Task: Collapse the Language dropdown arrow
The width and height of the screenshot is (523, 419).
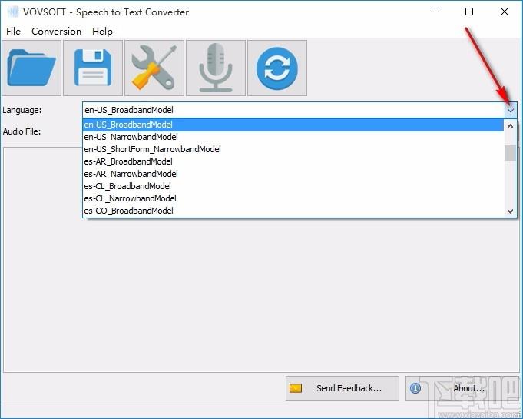Action: pyautogui.click(x=511, y=110)
